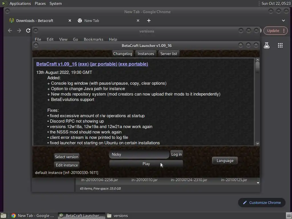
Task: Open the Places menu
Action: point(40,3)
